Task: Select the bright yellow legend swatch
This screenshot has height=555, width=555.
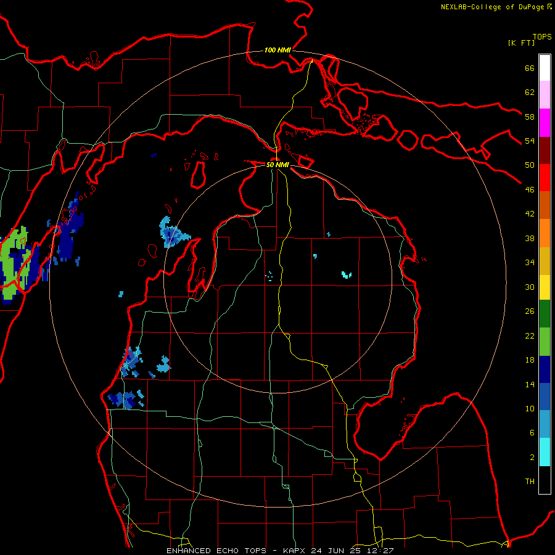Action: click(x=545, y=287)
